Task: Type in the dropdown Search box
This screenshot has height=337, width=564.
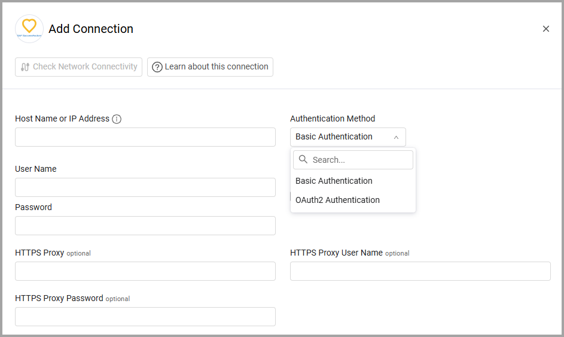Action: [360, 160]
